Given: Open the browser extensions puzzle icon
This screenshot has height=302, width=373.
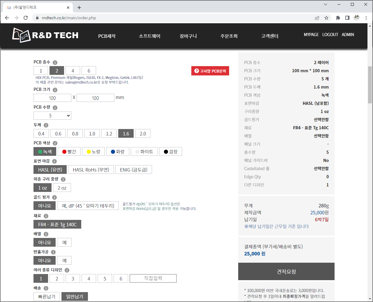Looking at the screenshot, I should click(338, 18).
